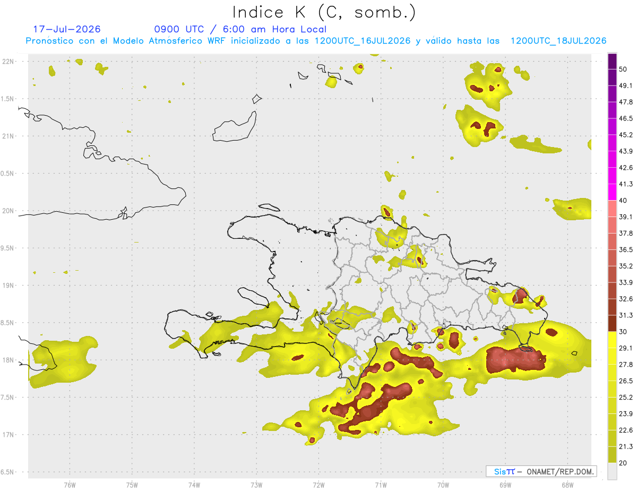Image resolution: width=637 pixels, height=492 pixels.
Task: Click the '72W' longitude label
Action: pos(318,485)
